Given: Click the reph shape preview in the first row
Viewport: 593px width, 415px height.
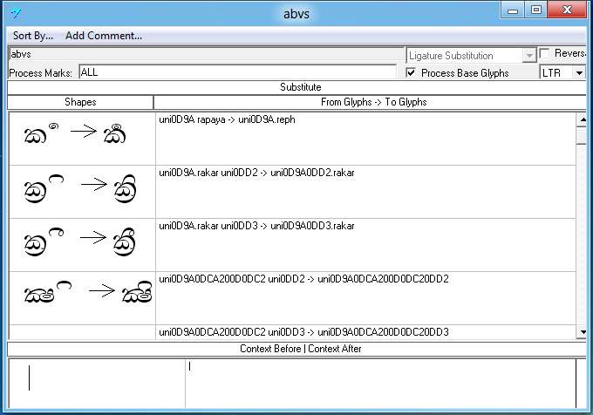Looking at the screenshot, I should [83, 139].
